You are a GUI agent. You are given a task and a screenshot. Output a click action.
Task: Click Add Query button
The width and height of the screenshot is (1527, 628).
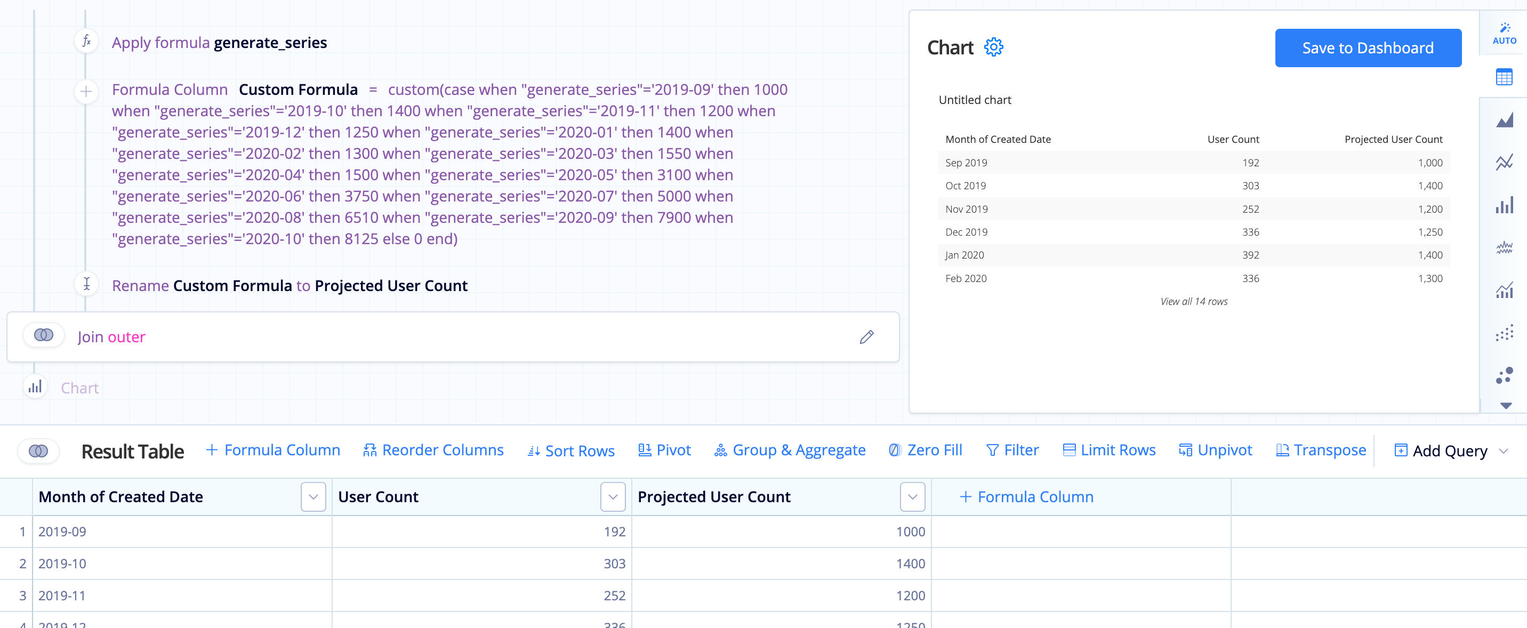(x=1441, y=451)
